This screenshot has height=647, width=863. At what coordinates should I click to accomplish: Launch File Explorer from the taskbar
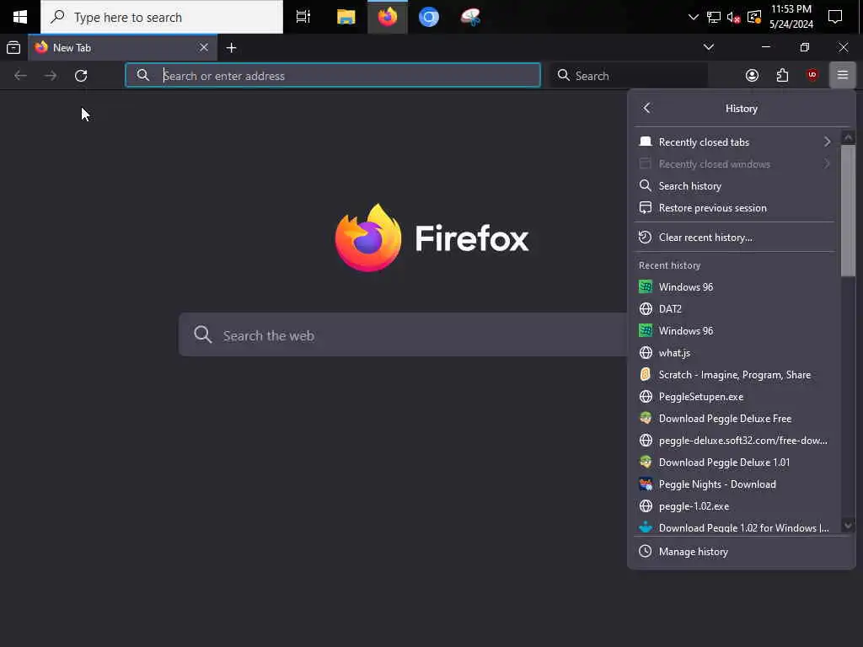point(346,17)
